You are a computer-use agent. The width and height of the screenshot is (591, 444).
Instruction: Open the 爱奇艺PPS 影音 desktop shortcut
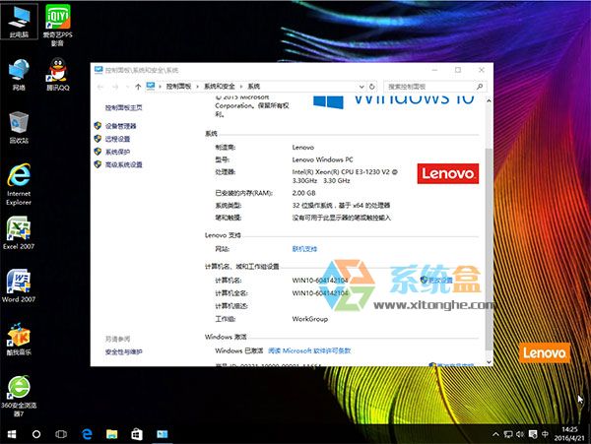[x=54, y=20]
